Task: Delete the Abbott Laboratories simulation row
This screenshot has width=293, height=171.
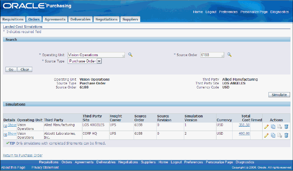Action: coord(286,135)
